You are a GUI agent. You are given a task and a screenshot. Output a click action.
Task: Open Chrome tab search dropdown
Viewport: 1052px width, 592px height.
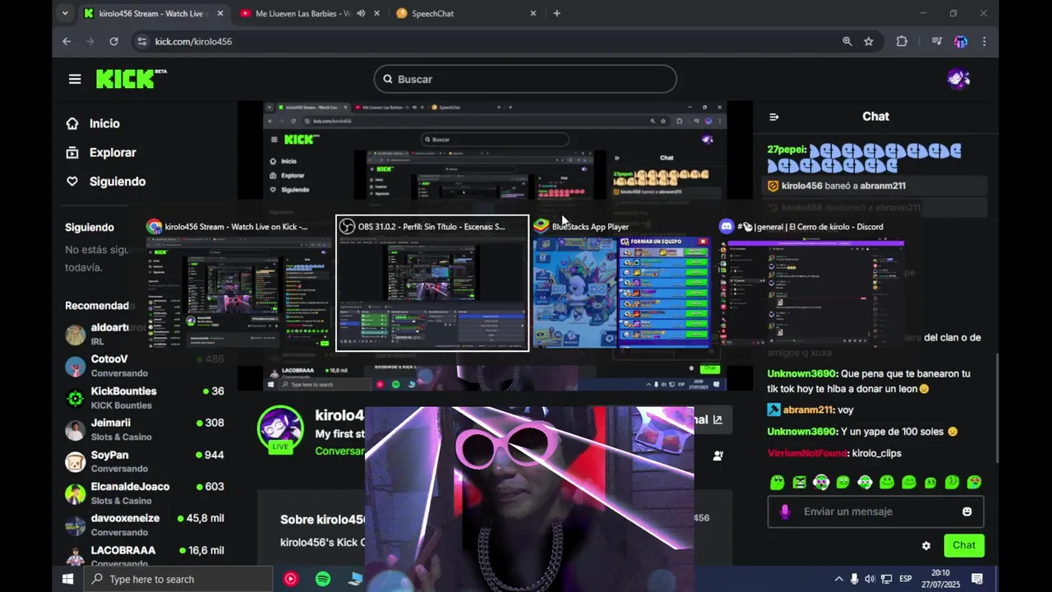coord(65,13)
